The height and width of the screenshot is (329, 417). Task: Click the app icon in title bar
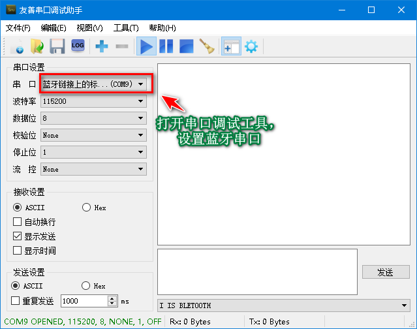tap(11, 10)
